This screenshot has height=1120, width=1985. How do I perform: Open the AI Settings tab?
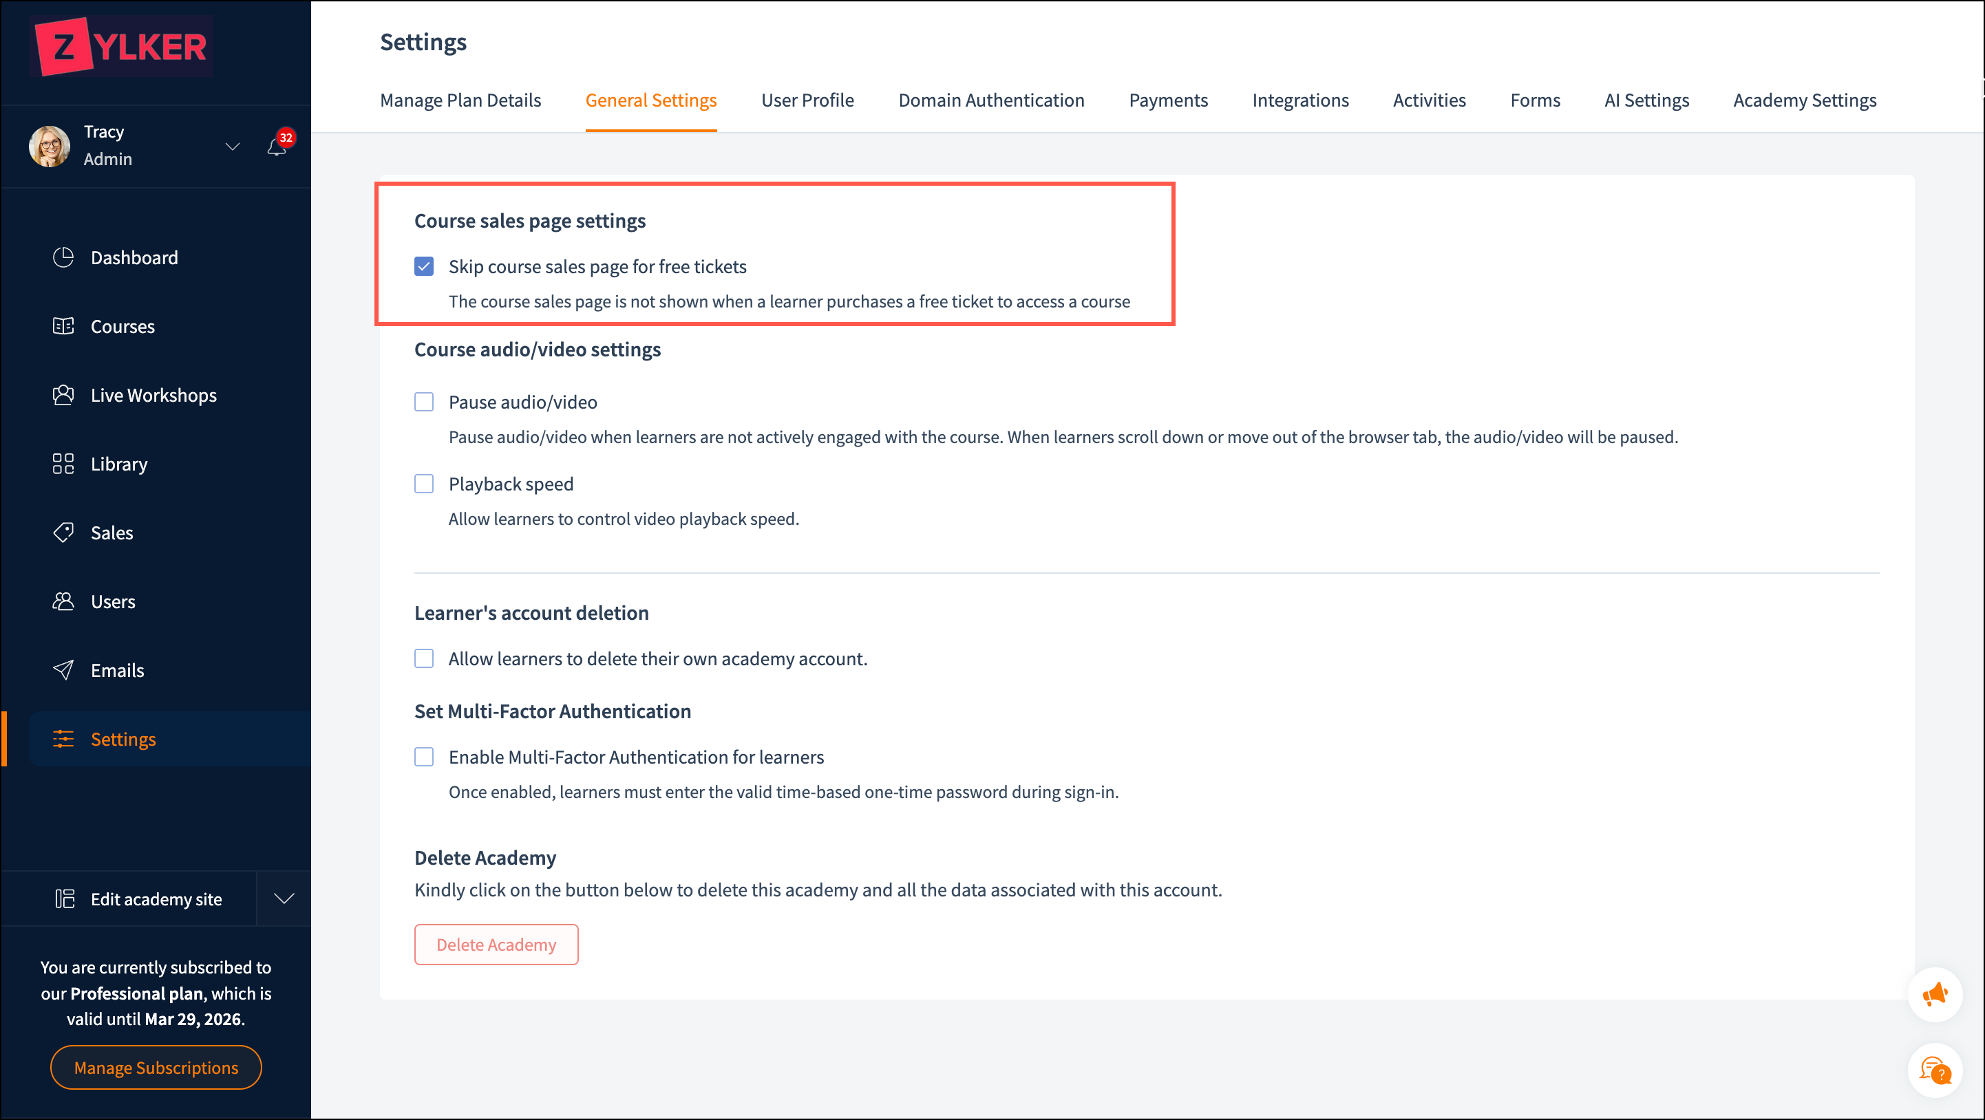(1646, 100)
